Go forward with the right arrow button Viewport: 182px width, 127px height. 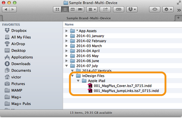pyautogui.click(x=13, y=9)
